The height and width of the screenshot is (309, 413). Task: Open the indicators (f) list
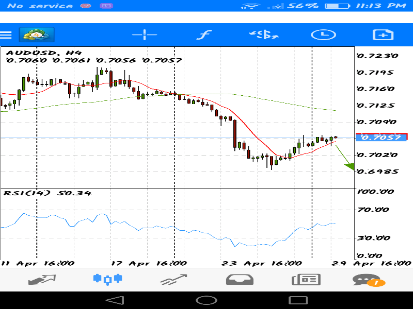point(204,35)
